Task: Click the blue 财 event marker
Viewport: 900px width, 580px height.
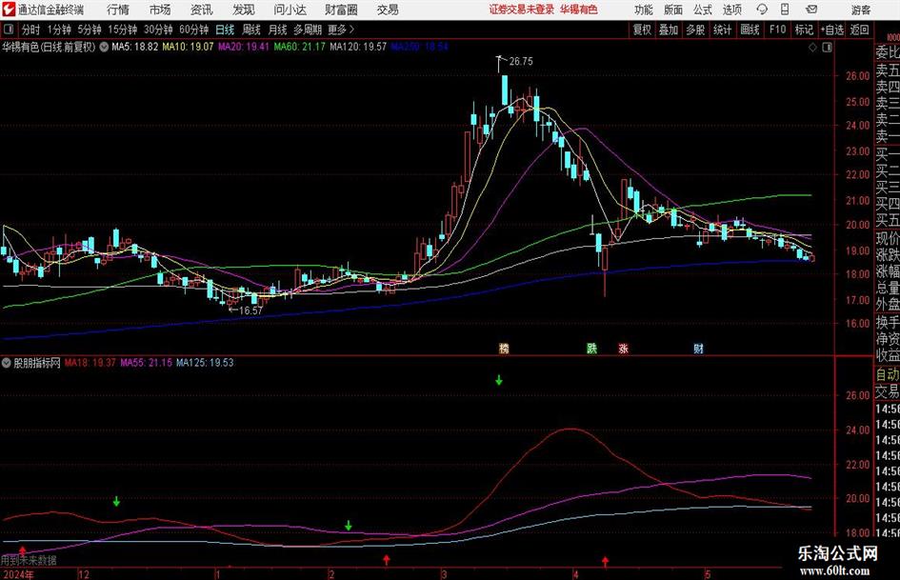Action: tap(698, 348)
